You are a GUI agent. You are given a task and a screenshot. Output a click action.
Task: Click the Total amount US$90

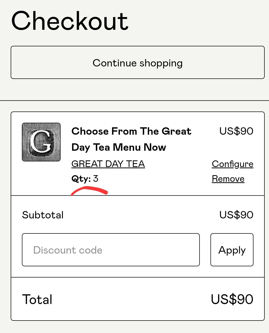point(232,299)
